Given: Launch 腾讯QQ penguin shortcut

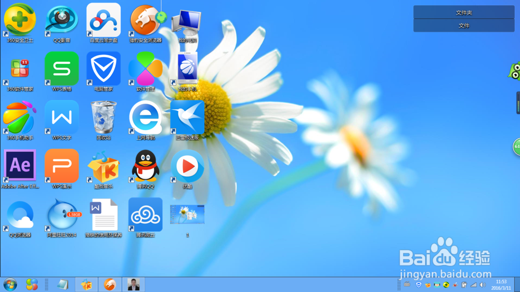Looking at the screenshot, I should click(146, 169).
